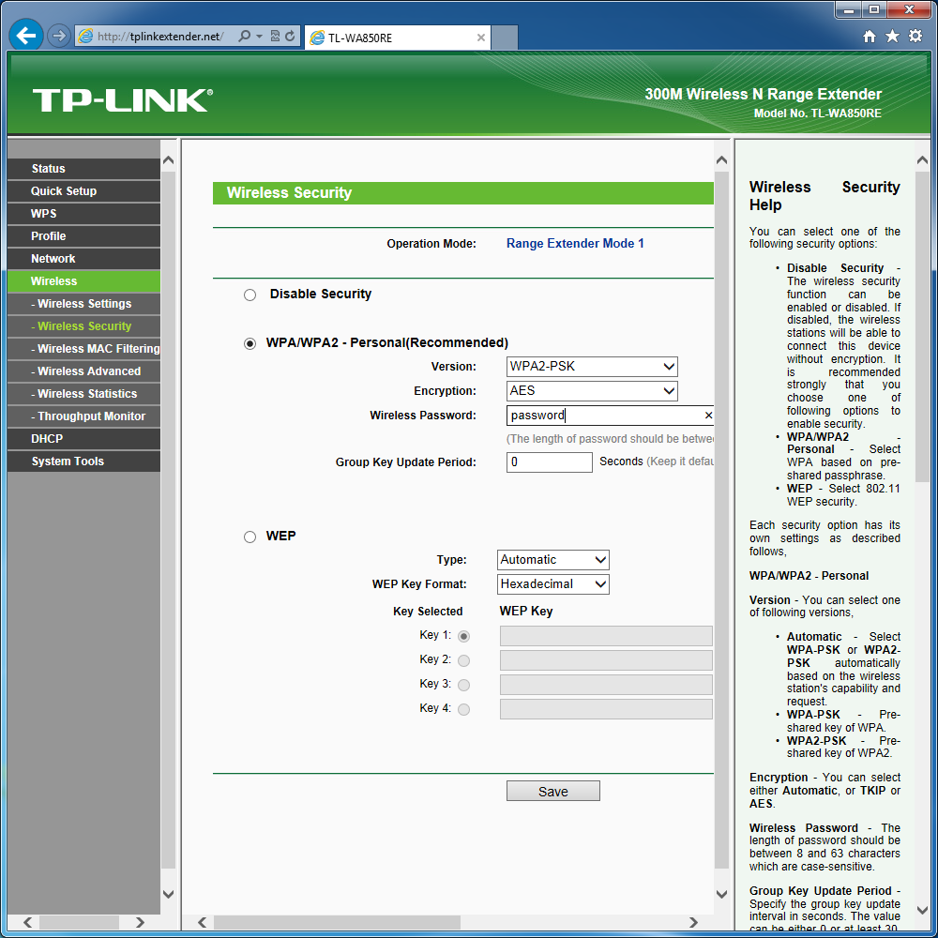The height and width of the screenshot is (938, 938).
Task: Open the WPS menu item
Action: coord(83,214)
